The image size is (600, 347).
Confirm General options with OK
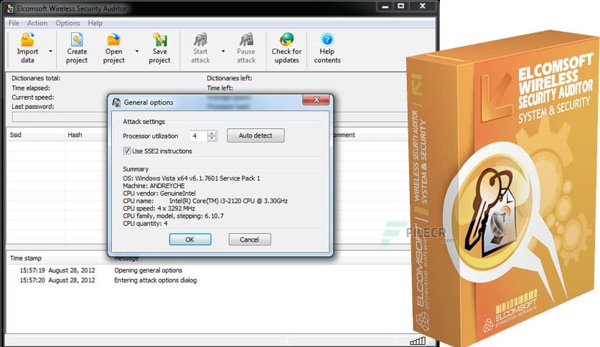click(x=190, y=239)
